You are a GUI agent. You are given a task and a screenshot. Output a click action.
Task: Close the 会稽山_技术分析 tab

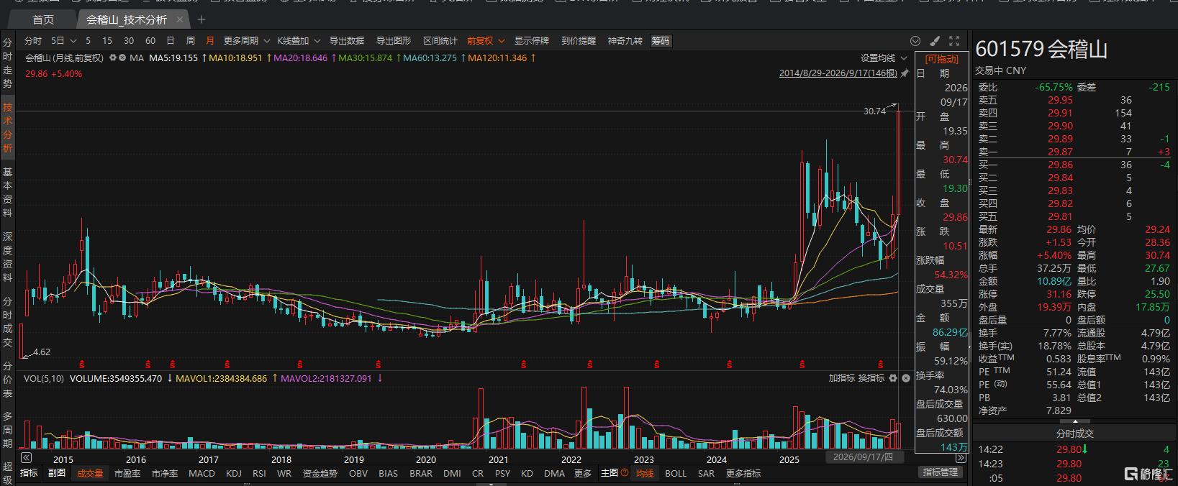coord(181,19)
